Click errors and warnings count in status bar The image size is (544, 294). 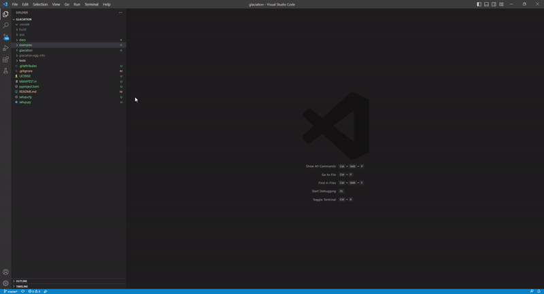33,291
